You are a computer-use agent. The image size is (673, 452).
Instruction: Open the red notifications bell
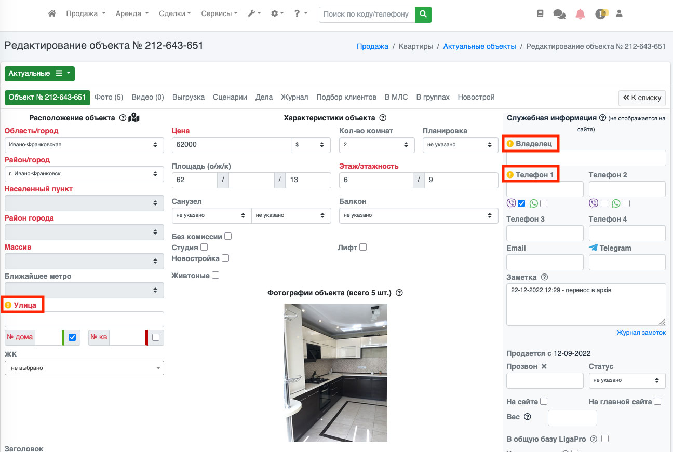(x=580, y=14)
